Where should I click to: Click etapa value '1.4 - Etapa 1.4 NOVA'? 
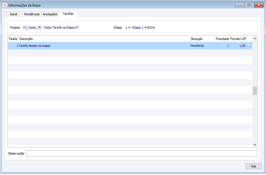[x=140, y=28]
